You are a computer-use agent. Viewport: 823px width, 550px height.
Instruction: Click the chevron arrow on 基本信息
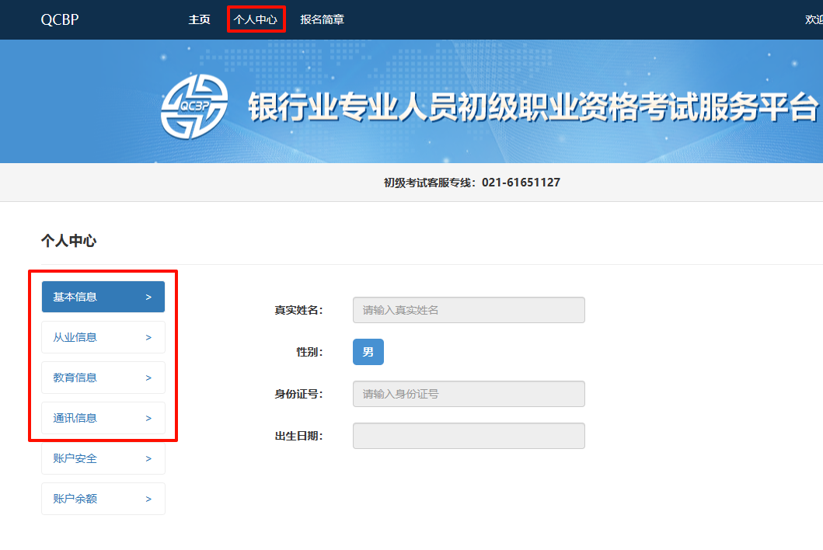(x=148, y=297)
